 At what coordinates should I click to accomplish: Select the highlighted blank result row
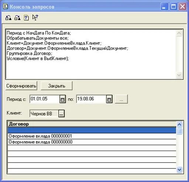point(92,130)
